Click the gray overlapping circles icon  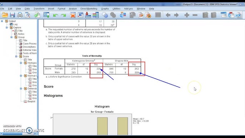tap(113, 15)
